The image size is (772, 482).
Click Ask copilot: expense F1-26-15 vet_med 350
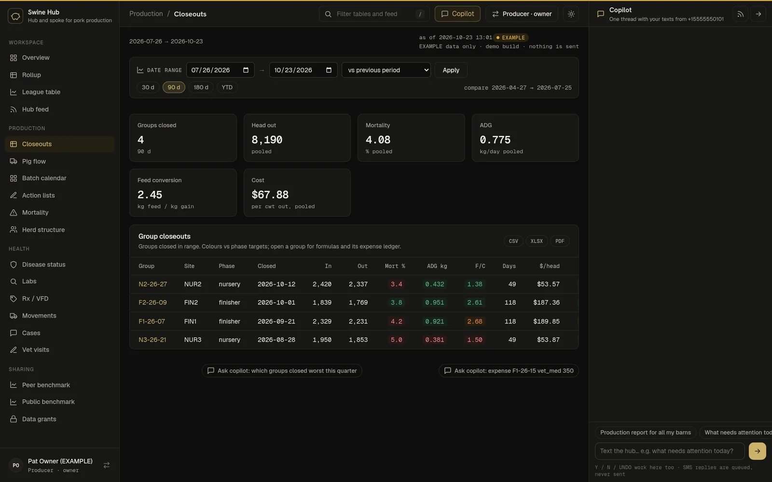pos(509,371)
